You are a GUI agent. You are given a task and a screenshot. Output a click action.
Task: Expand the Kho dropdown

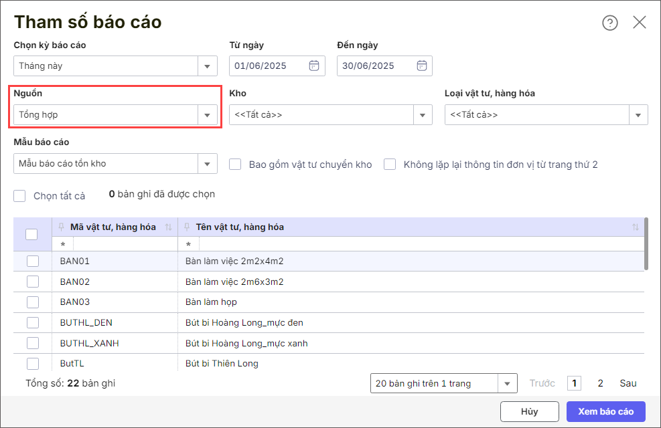pos(423,115)
